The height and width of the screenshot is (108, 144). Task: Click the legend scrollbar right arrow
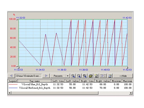tap(131, 93)
